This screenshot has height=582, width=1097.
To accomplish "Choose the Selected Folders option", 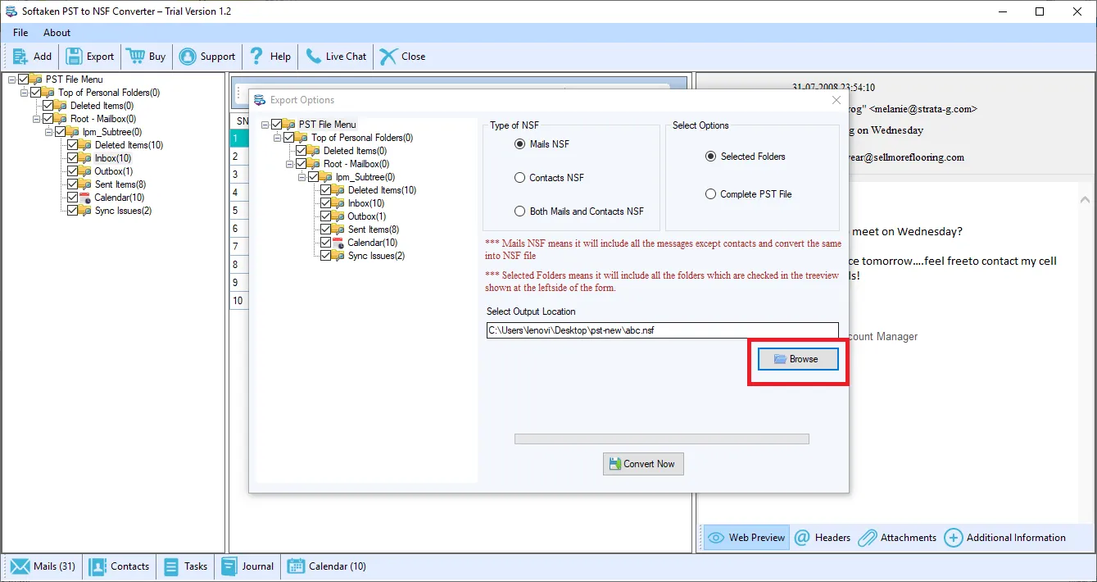I will click(x=710, y=157).
